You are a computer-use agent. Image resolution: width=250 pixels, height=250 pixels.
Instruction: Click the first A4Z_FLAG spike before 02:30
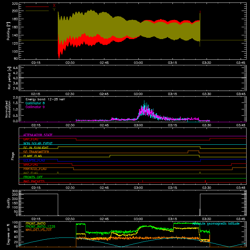(58, 173)
